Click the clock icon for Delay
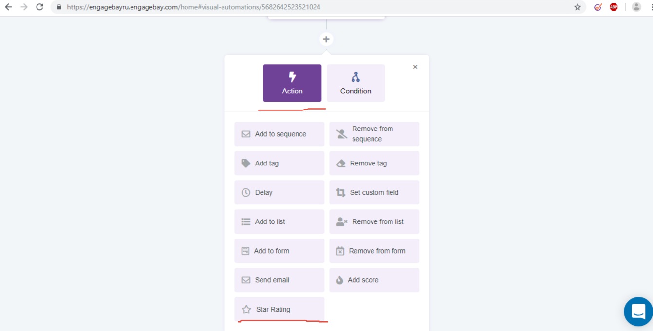The image size is (653, 331). 246,192
